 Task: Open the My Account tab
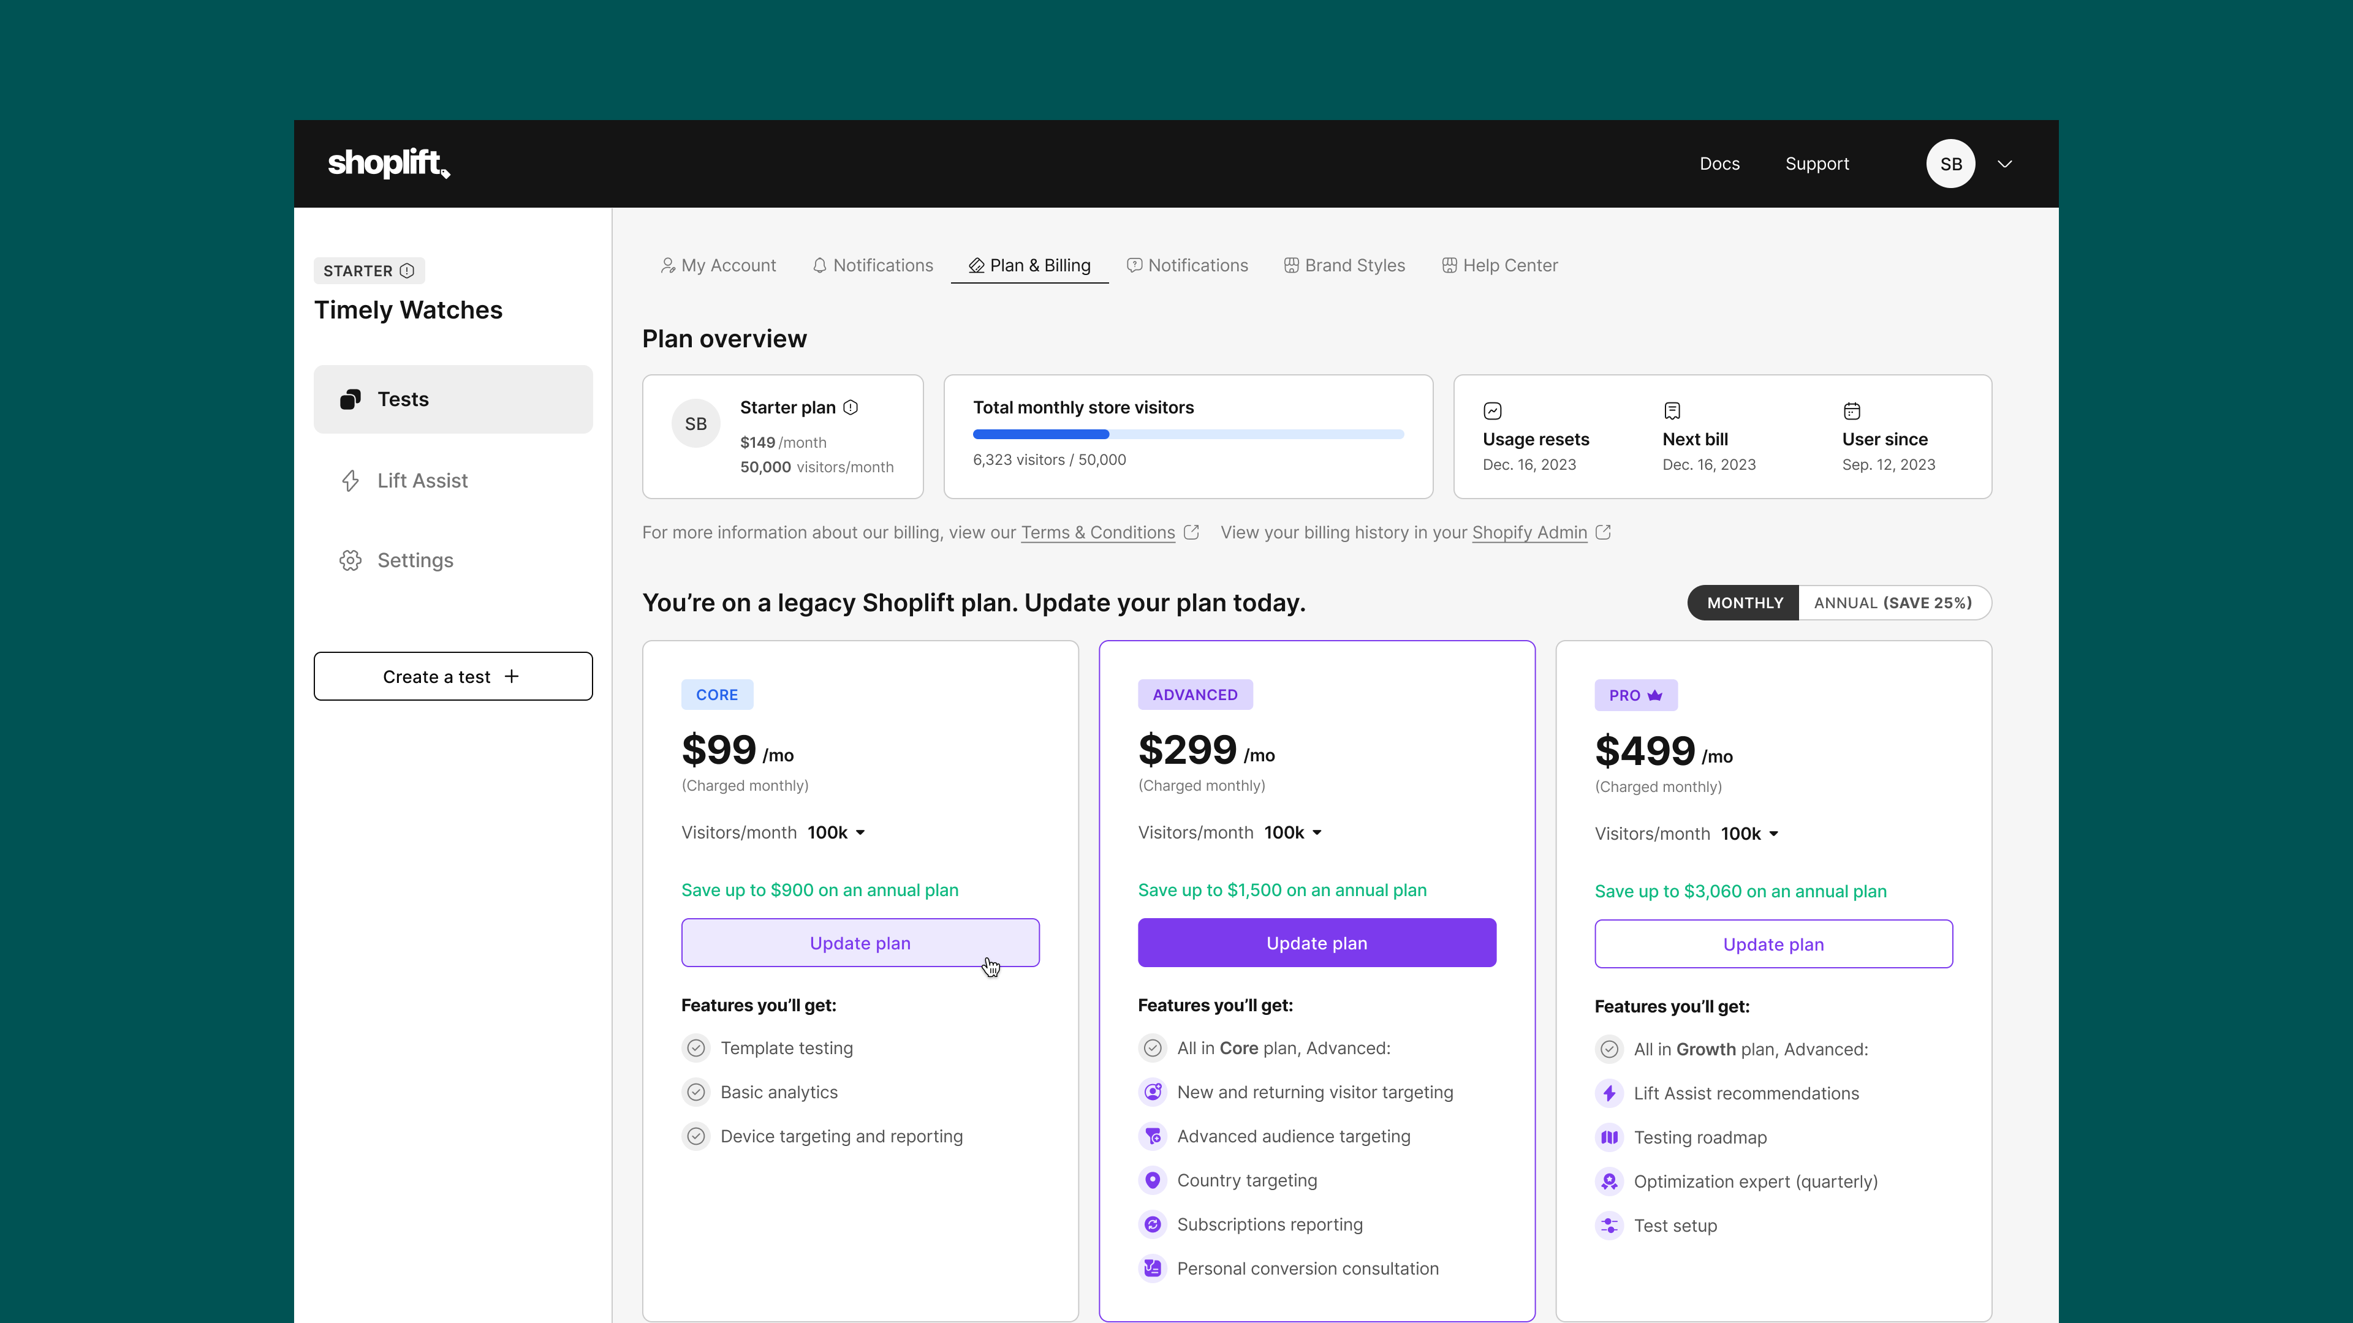(718, 266)
